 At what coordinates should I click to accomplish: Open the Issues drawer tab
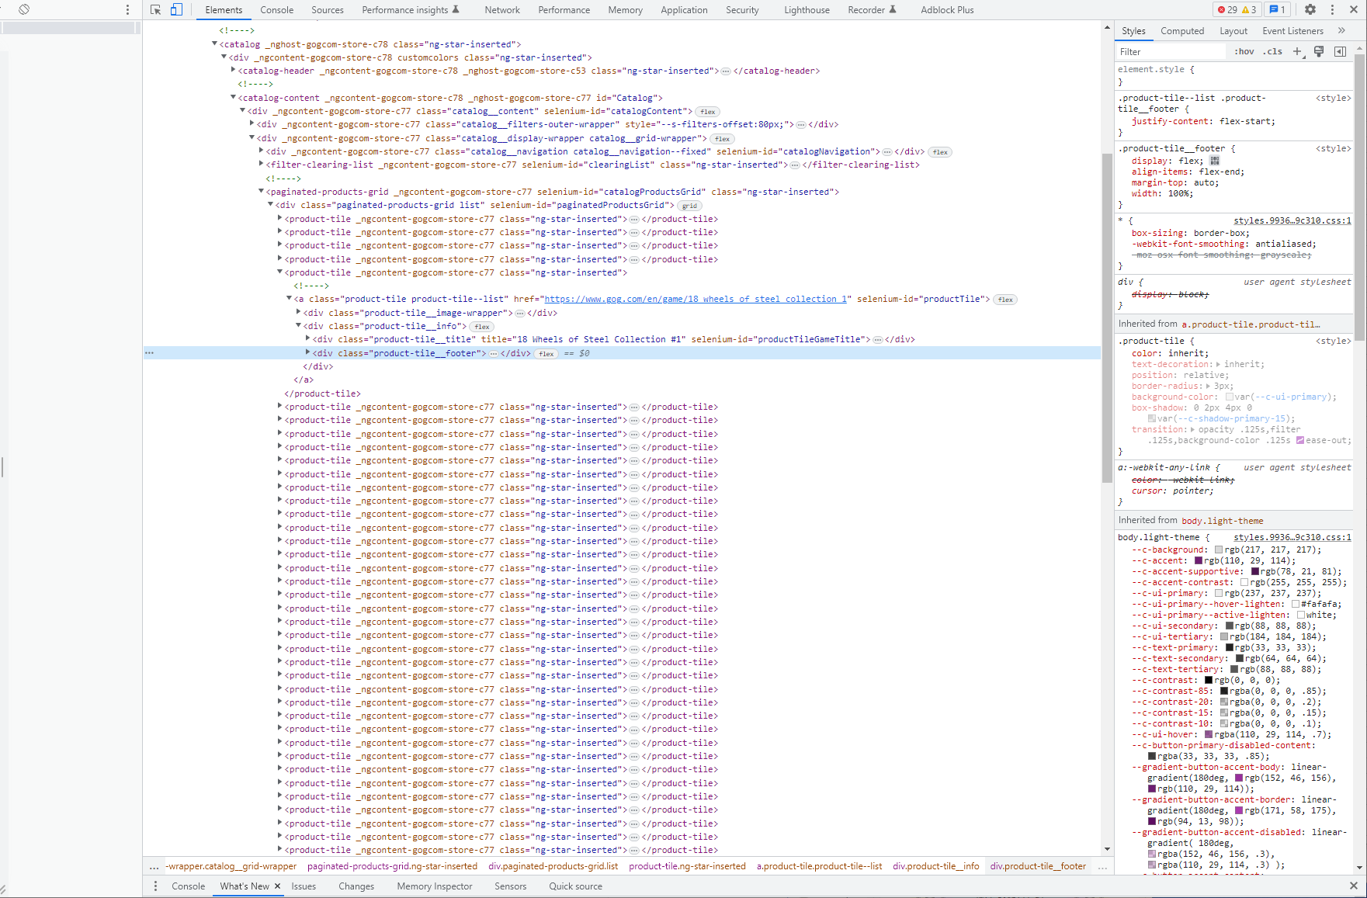pos(304,886)
